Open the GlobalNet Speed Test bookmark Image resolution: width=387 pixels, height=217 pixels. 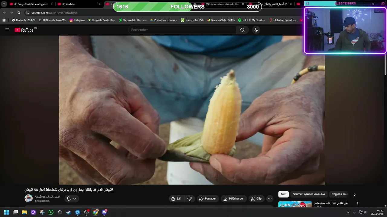[x=283, y=20]
